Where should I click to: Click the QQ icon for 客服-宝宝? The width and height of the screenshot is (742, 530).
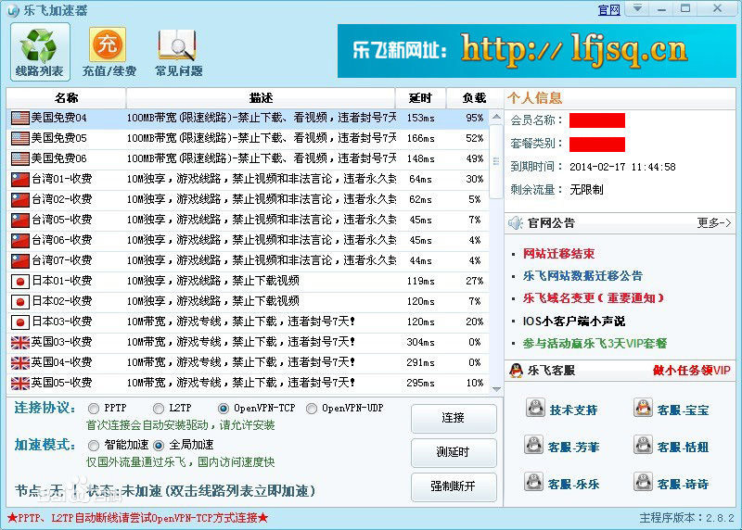point(643,407)
